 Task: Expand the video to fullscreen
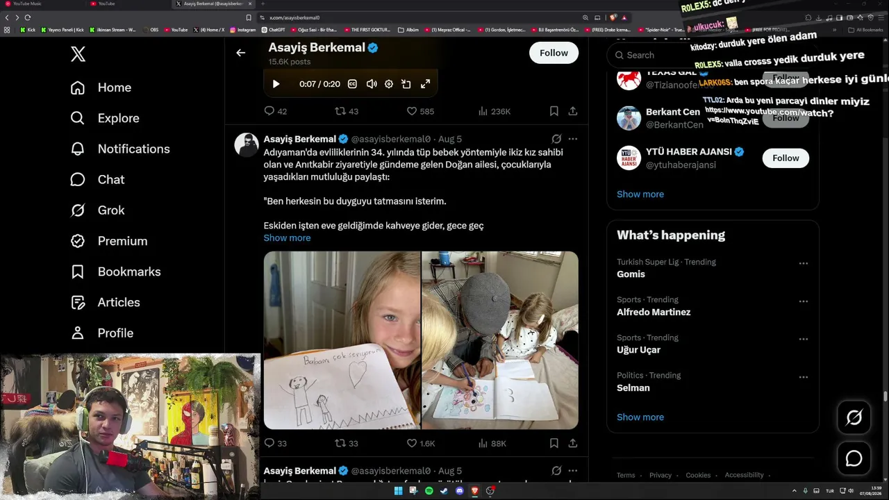[425, 84]
